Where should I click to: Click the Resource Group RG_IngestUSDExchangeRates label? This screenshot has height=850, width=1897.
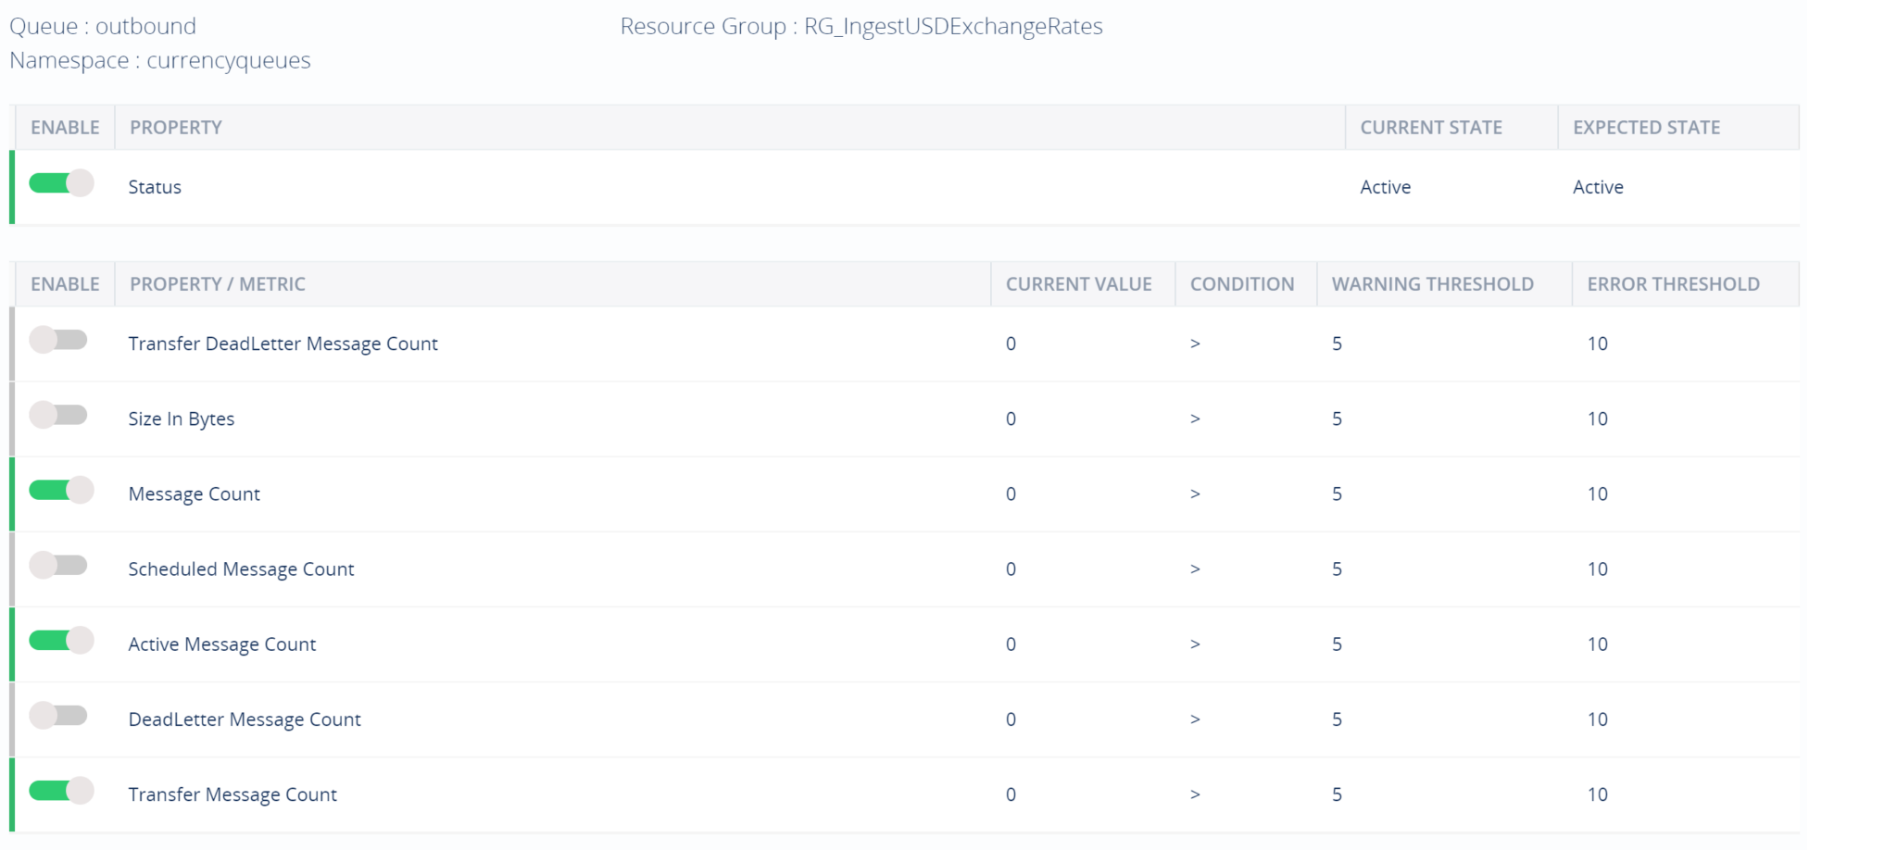861,27
